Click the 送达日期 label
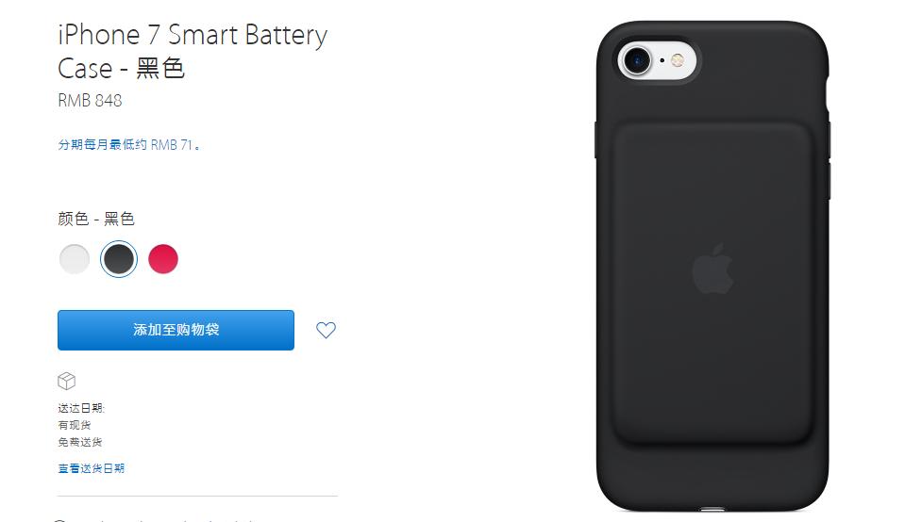 81,408
